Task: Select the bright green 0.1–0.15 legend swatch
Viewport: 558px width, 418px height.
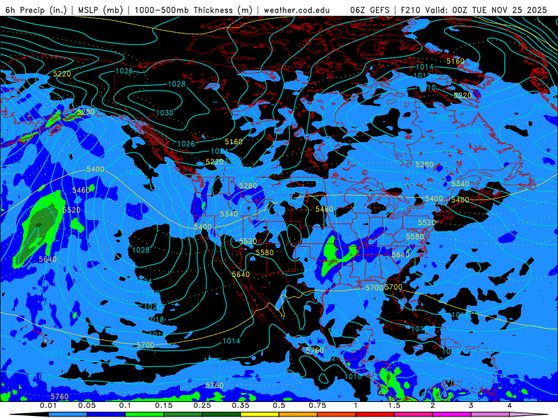Action: coord(144,415)
